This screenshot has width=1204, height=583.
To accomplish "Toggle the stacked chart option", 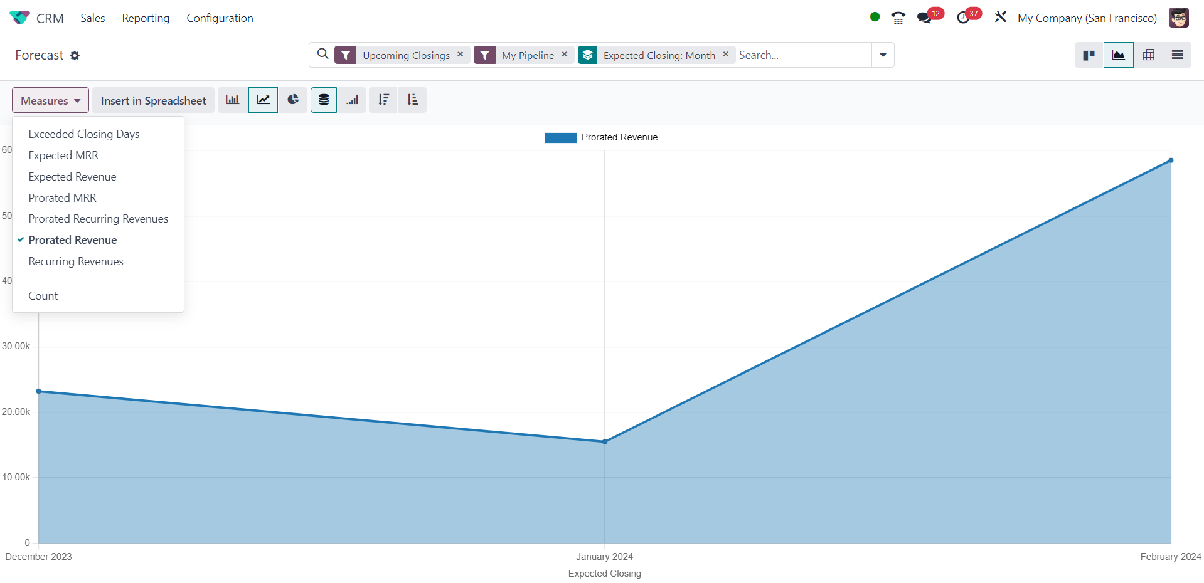I will (324, 100).
